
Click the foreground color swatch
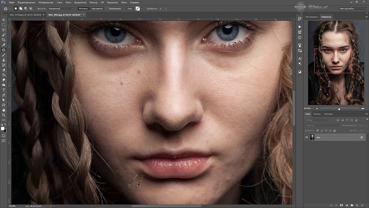[2, 128]
